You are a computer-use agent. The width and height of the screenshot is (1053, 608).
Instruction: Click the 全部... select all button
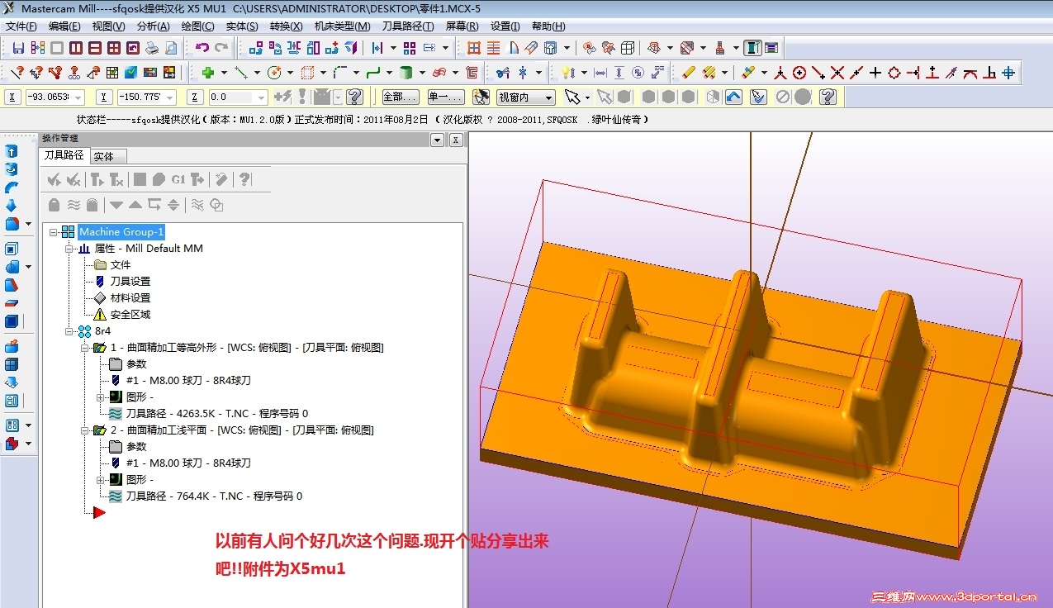401,97
